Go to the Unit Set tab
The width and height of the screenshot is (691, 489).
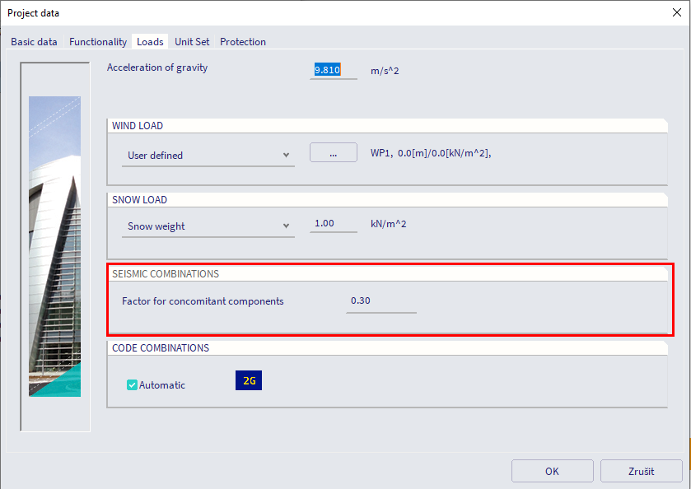point(192,42)
